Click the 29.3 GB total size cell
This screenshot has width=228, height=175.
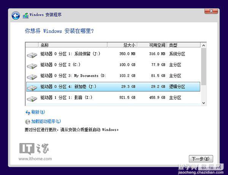[128, 87]
